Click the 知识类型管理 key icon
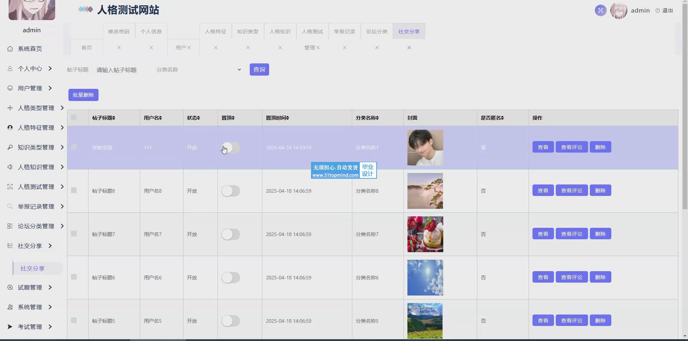The height and width of the screenshot is (341, 688). [x=10, y=147]
